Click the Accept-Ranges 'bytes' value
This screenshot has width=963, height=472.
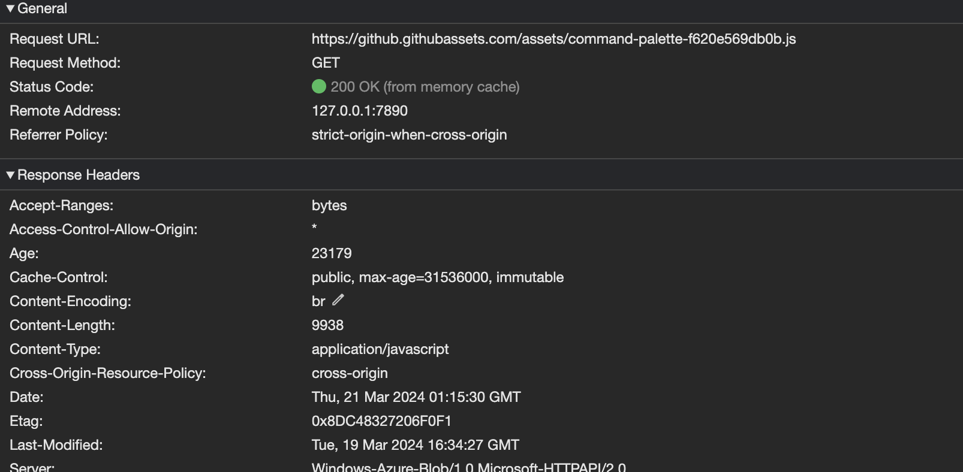click(329, 205)
